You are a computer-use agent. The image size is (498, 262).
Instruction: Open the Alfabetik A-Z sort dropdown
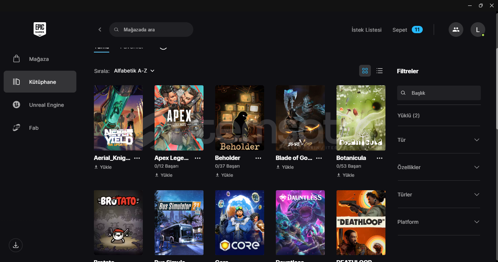click(134, 71)
